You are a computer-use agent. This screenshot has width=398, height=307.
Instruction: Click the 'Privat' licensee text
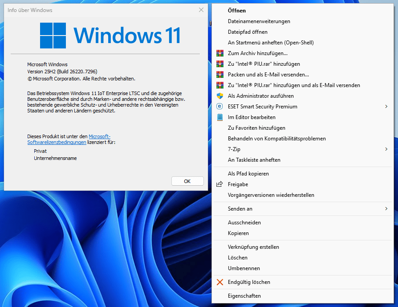(x=41, y=151)
